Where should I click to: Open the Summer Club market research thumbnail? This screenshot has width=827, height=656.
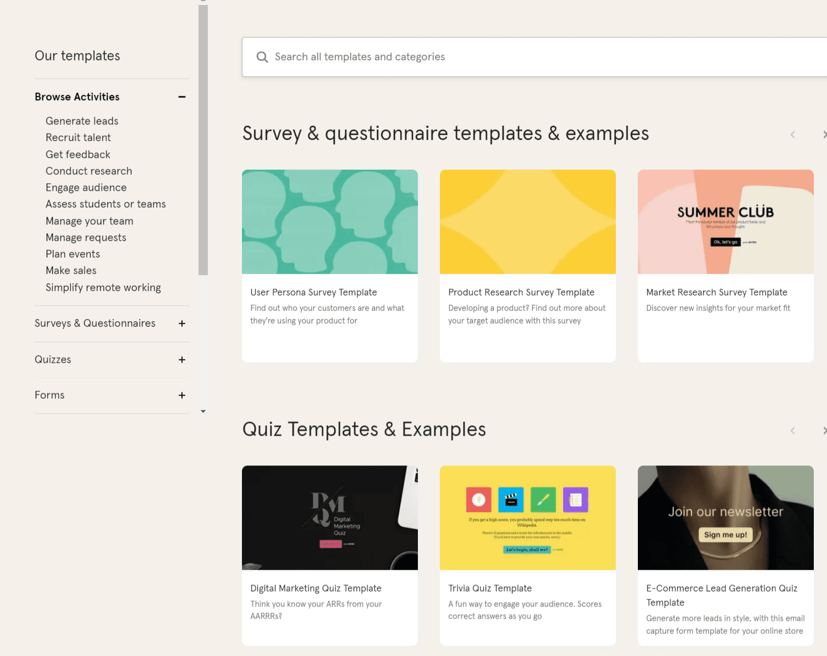coord(725,222)
